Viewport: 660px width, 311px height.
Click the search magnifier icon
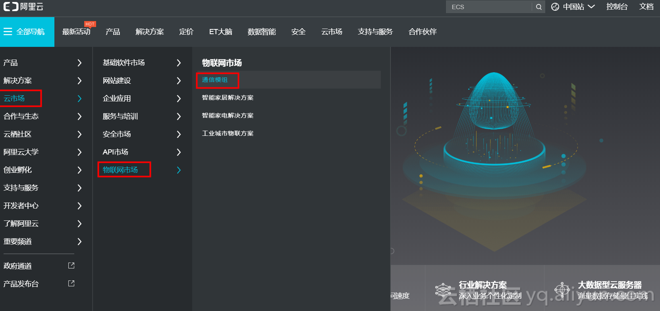[538, 7]
